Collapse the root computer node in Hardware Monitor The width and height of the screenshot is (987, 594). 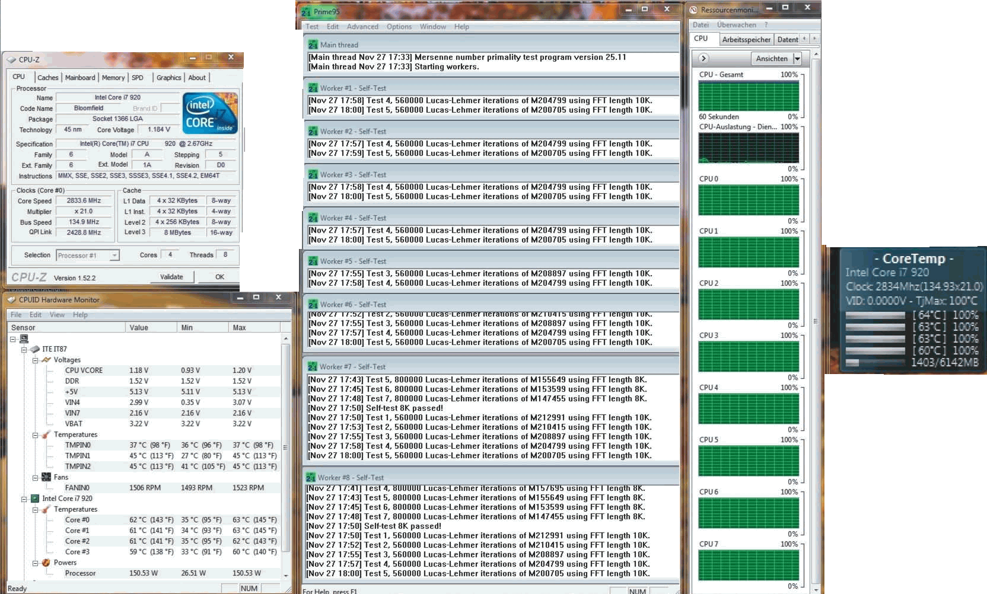pyautogui.click(x=12, y=339)
